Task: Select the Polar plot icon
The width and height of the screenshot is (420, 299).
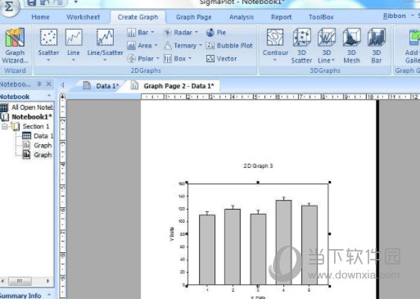Action: click(131, 58)
